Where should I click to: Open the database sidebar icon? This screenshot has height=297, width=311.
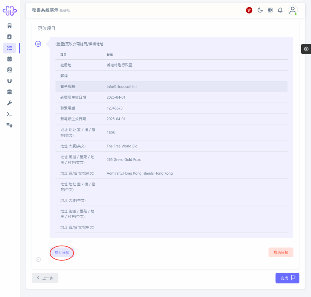point(9,92)
